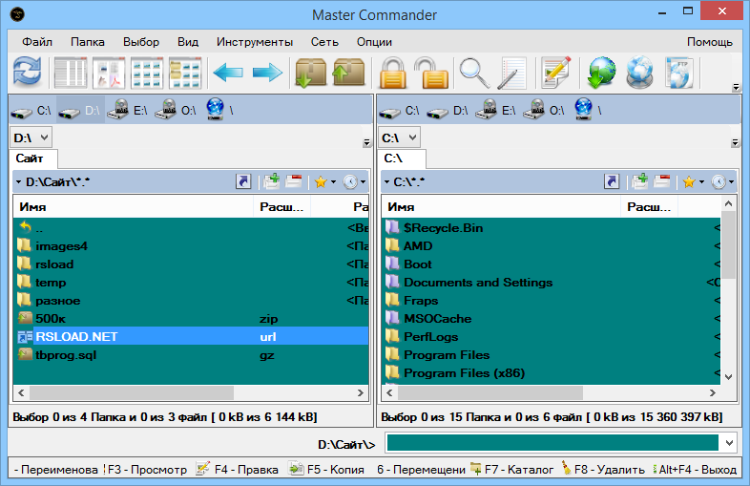Open the D:\ drive combo box
The width and height of the screenshot is (750, 486).
tap(31, 137)
